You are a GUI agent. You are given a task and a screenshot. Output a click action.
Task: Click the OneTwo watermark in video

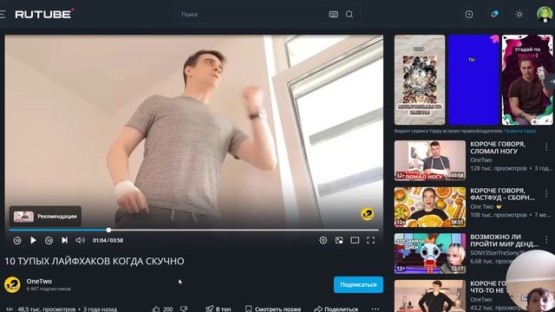[x=368, y=214]
